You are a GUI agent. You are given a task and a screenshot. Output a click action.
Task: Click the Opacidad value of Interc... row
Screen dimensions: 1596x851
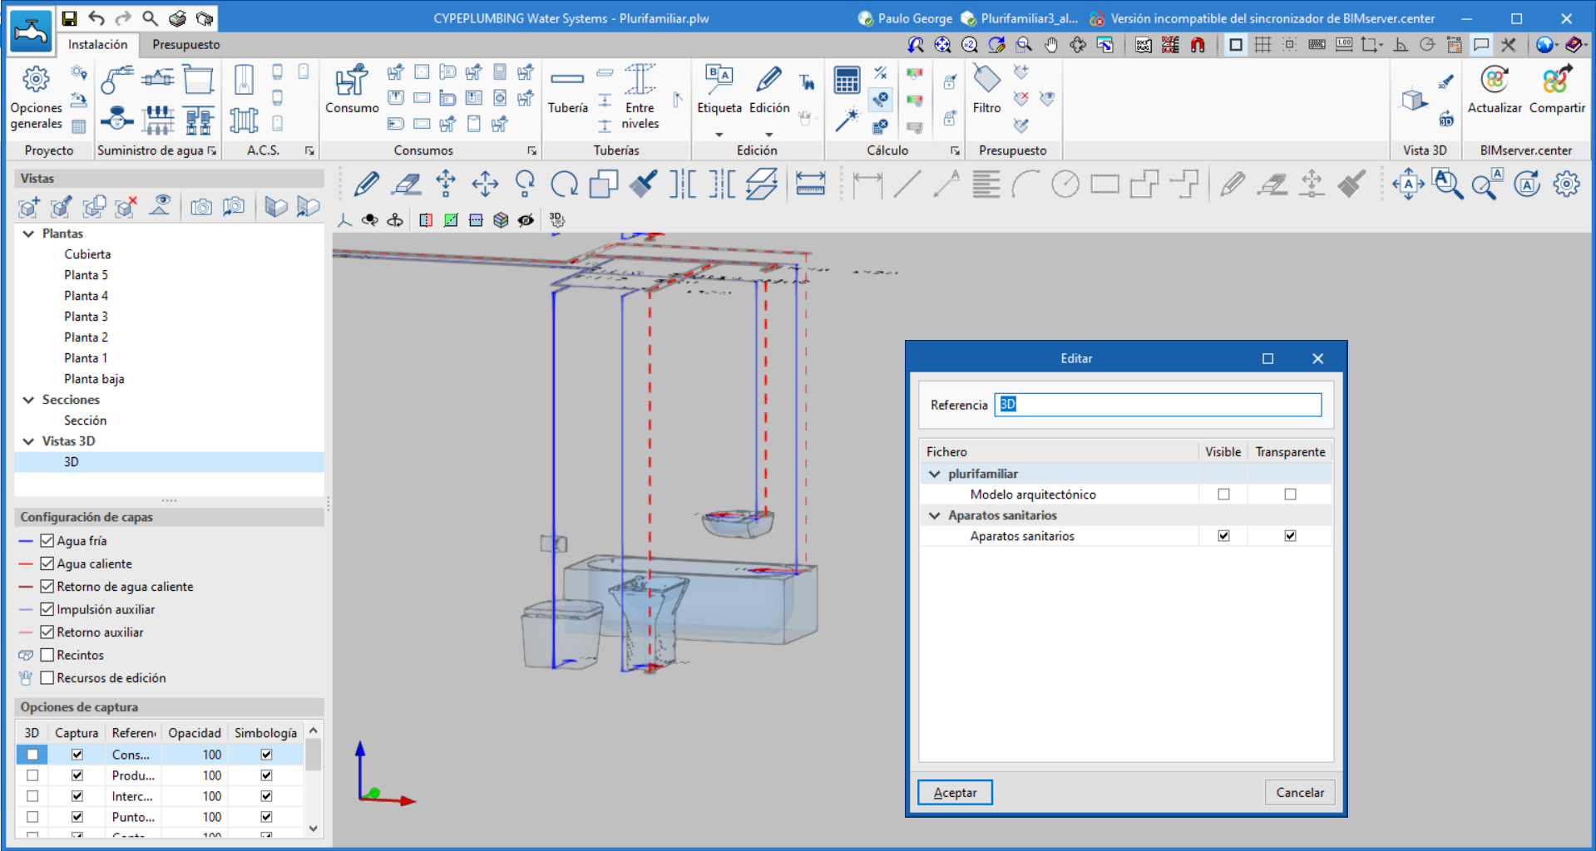195,796
